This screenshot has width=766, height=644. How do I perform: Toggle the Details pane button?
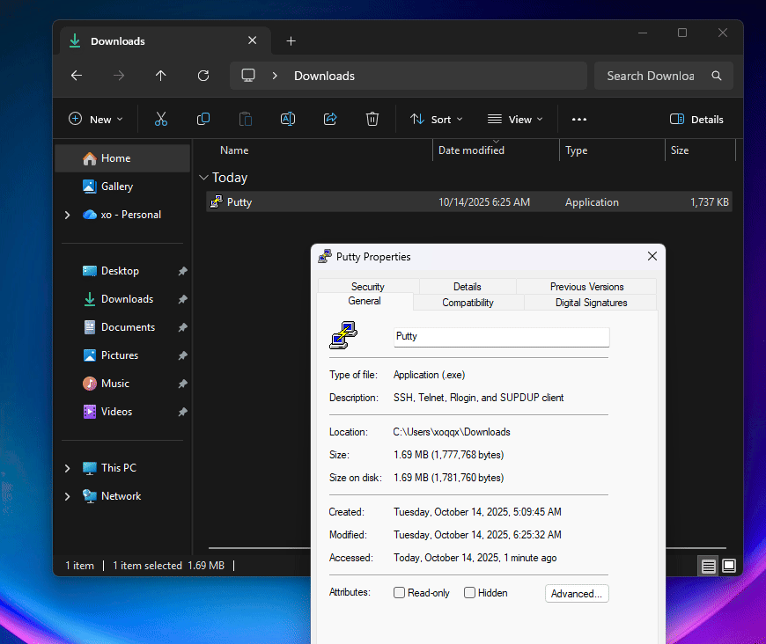(696, 119)
